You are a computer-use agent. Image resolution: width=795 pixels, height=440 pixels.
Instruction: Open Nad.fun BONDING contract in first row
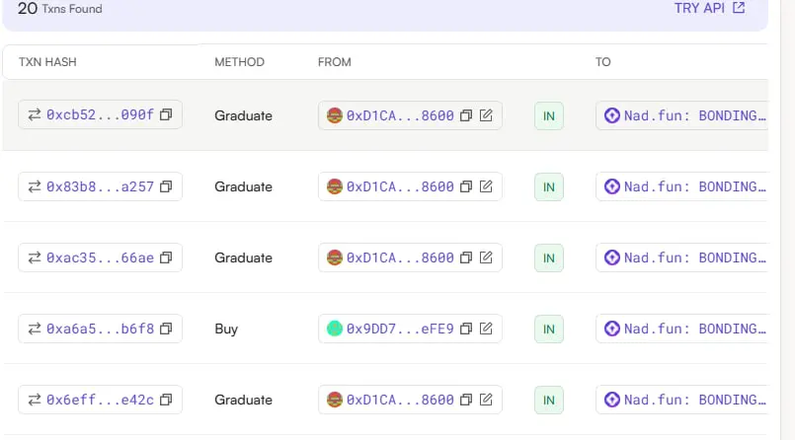click(x=694, y=115)
